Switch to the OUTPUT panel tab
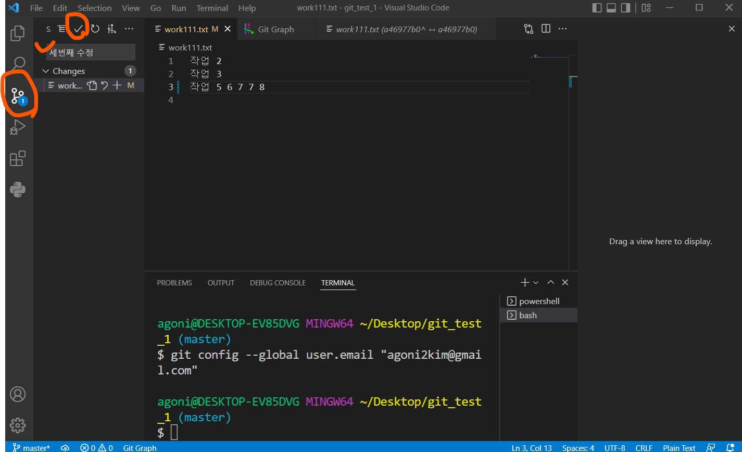Viewport: 742px width, 452px height. [x=221, y=283]
